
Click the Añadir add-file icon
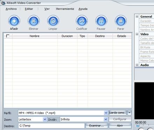tap(14, 21)
